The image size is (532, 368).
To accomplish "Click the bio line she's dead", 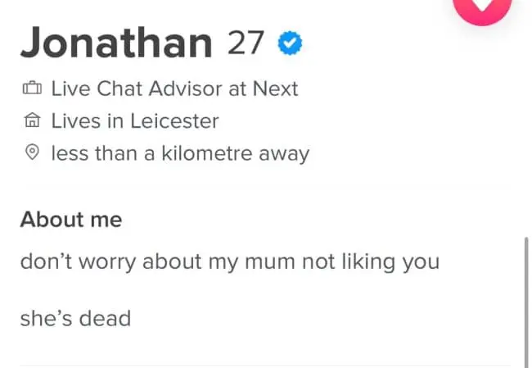I will click(75, 317).
